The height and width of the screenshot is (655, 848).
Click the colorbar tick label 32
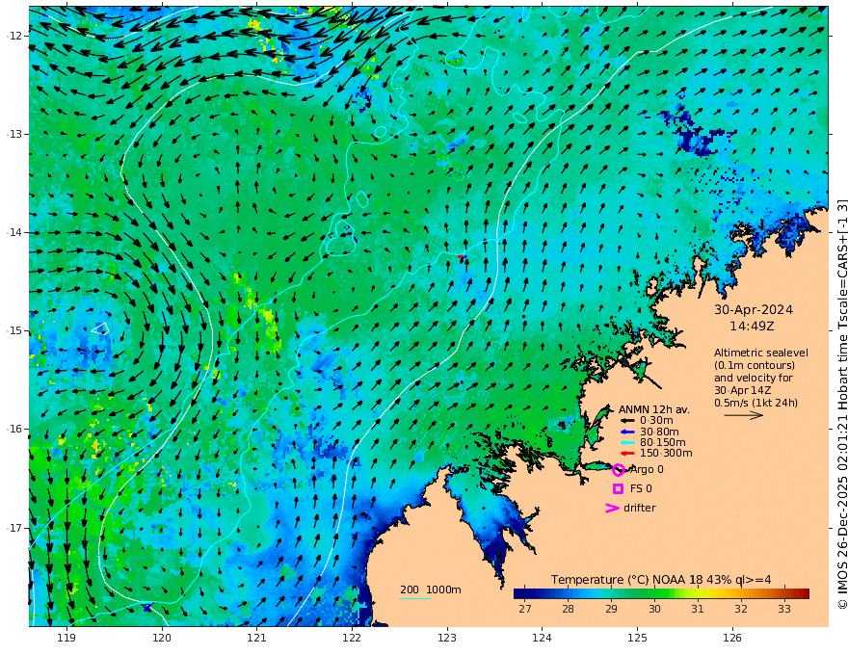point(741,609)
